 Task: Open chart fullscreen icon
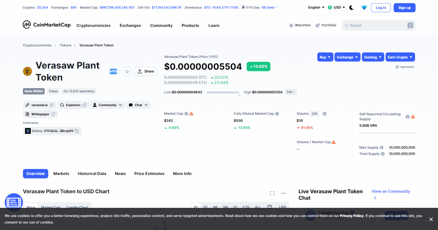[x=272, y=193]
